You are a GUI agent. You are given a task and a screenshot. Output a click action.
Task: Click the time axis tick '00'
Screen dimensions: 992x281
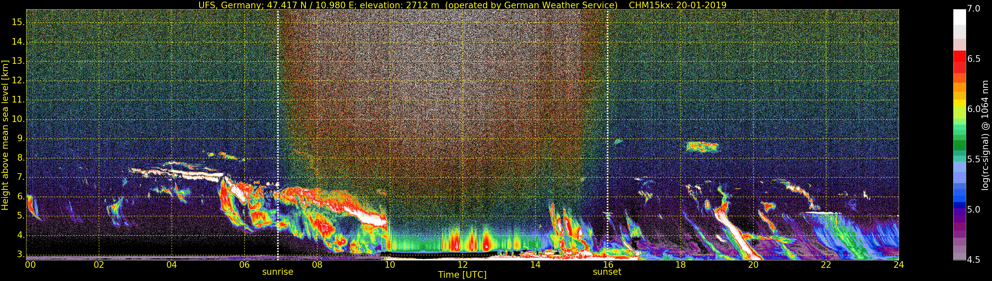point(30,265)
